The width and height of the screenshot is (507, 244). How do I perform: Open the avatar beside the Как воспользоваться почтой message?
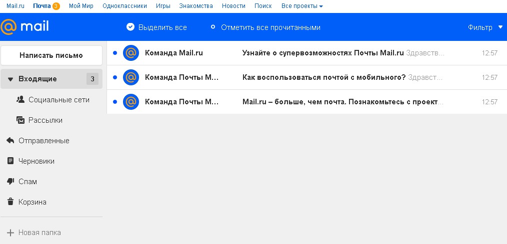point(131,77)
